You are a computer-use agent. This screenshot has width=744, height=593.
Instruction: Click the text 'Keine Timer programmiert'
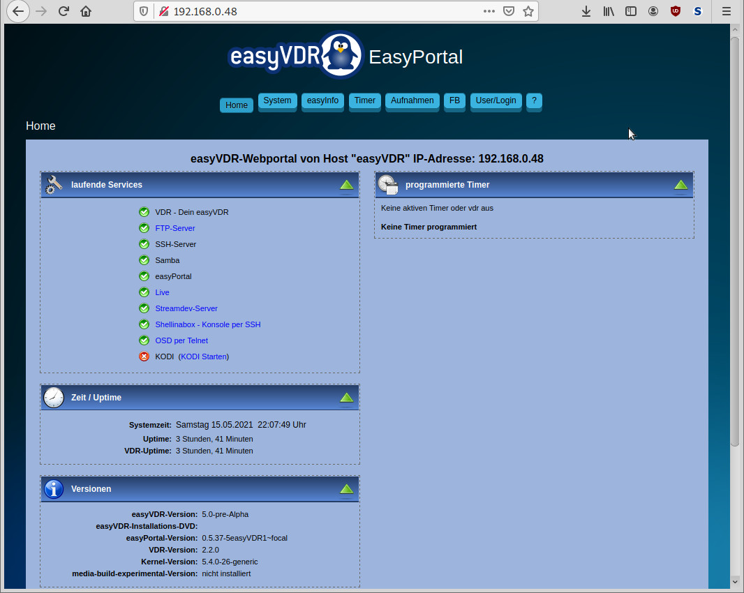point(429,227)
